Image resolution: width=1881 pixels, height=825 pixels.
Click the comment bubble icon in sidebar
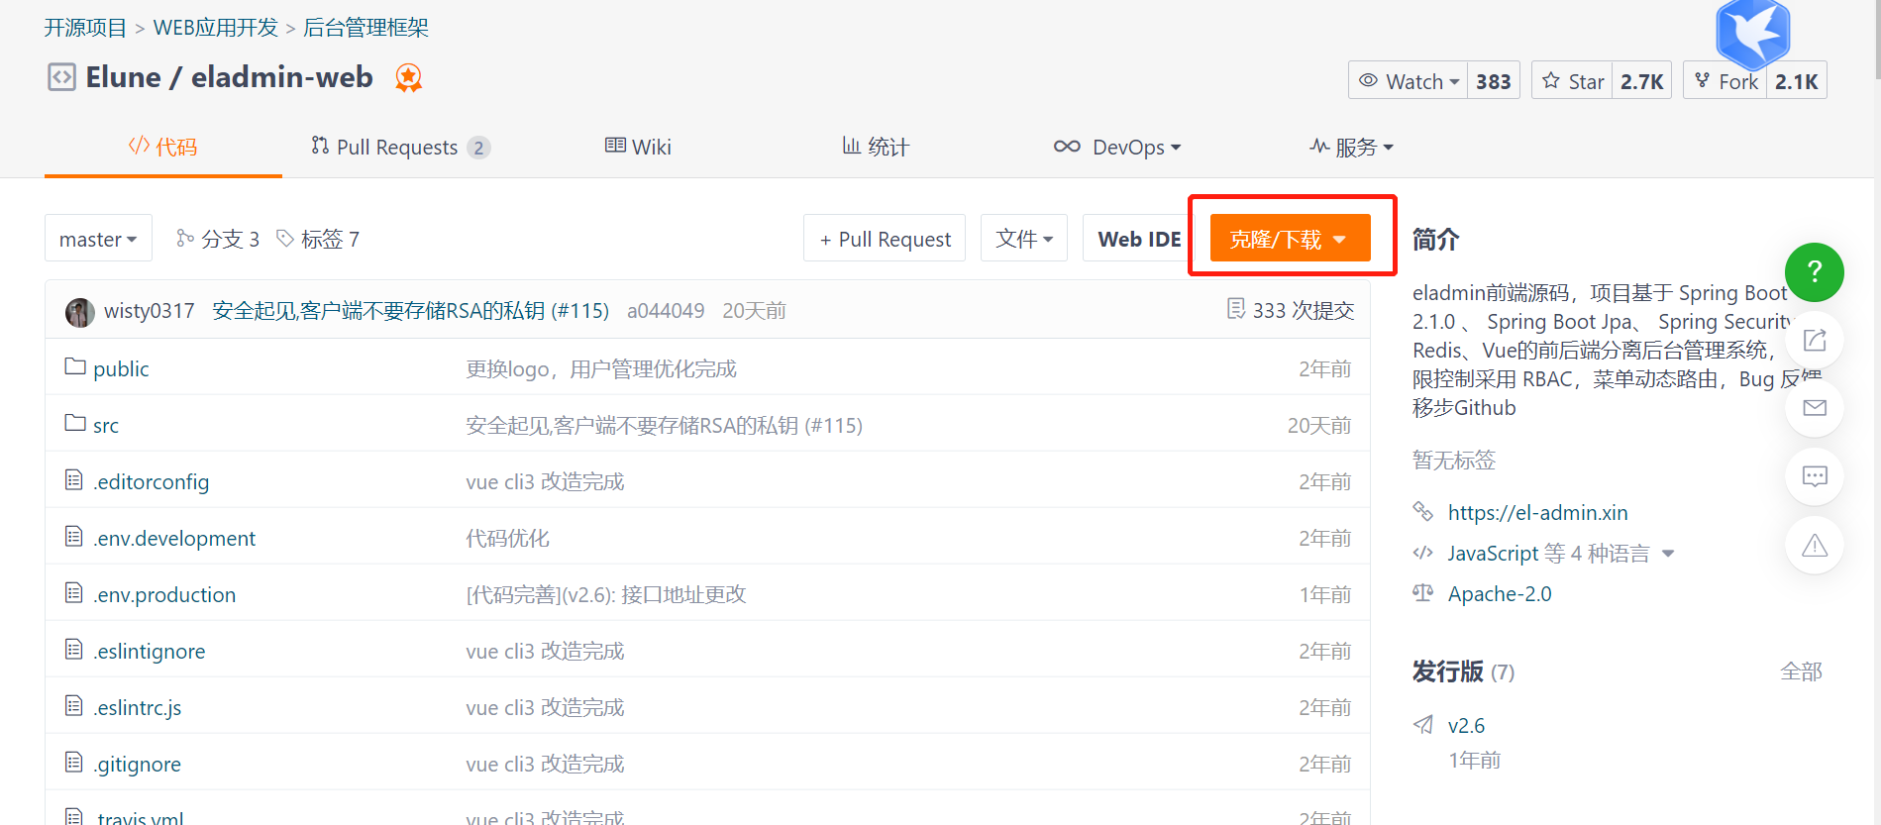click(1814, 476)
